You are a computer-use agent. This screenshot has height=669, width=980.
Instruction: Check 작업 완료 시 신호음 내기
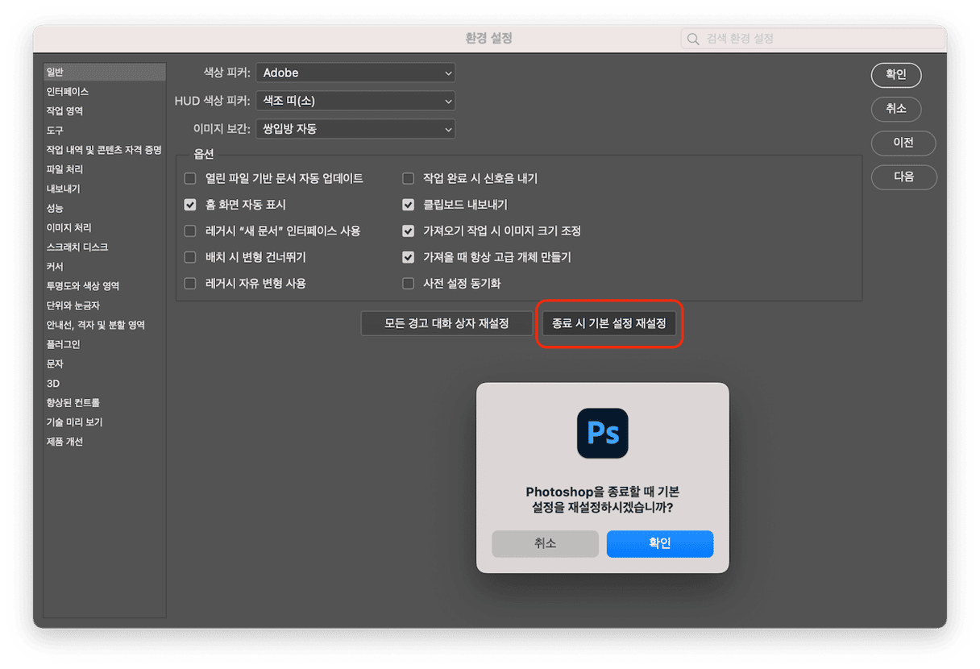pos(408,178)
